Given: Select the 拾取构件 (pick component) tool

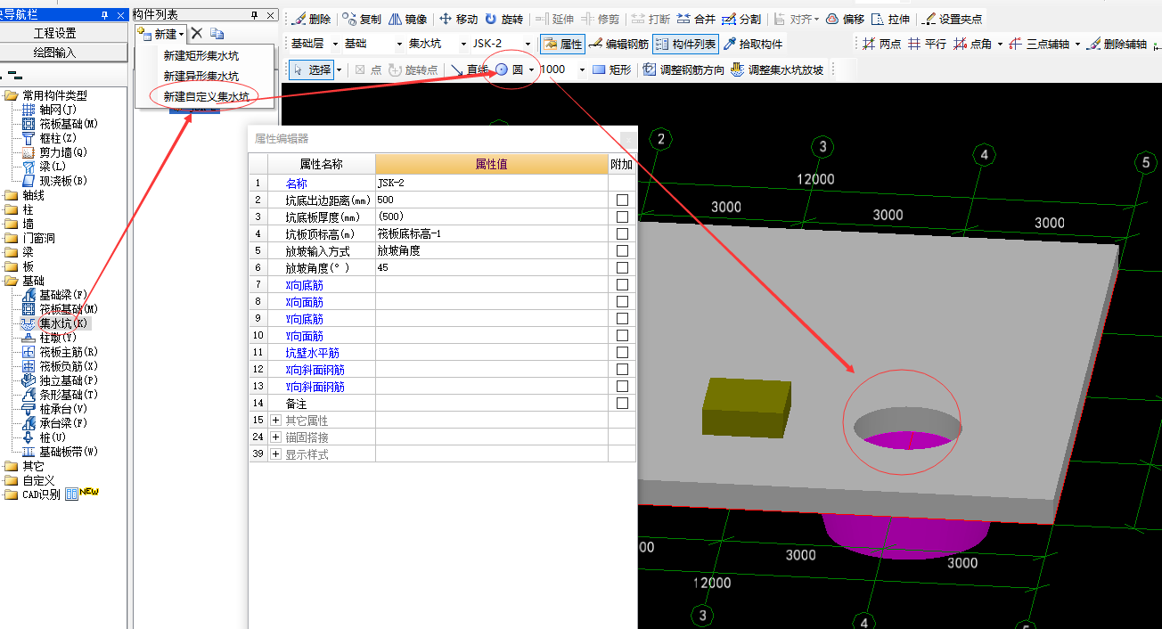Looking at the screenshot, I should tap(754, 44).
